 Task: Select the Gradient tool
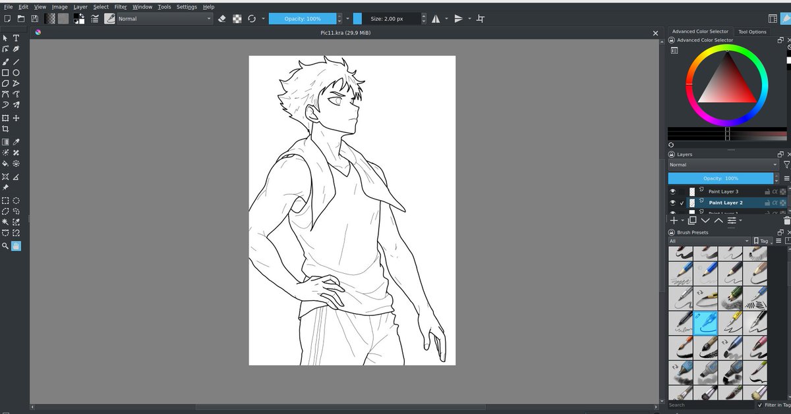pyautogui.click(x=5, y=142)
